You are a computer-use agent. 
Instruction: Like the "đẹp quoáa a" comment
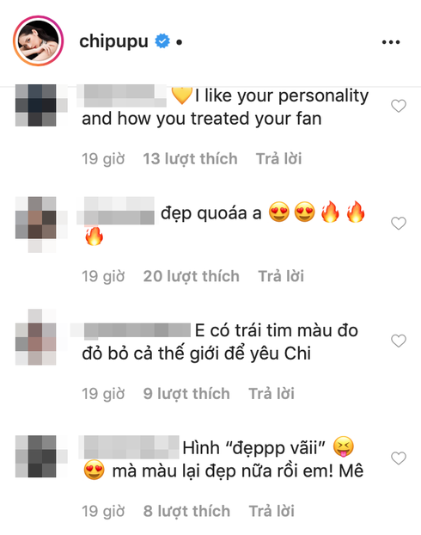(x=398, y=224)
